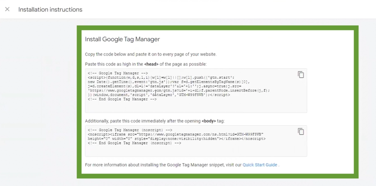Close the Installation instructions panel
This screenshot has width=376, height=186.
point(7,9)
